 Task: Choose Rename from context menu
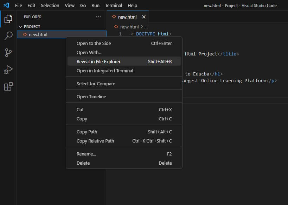86,154
